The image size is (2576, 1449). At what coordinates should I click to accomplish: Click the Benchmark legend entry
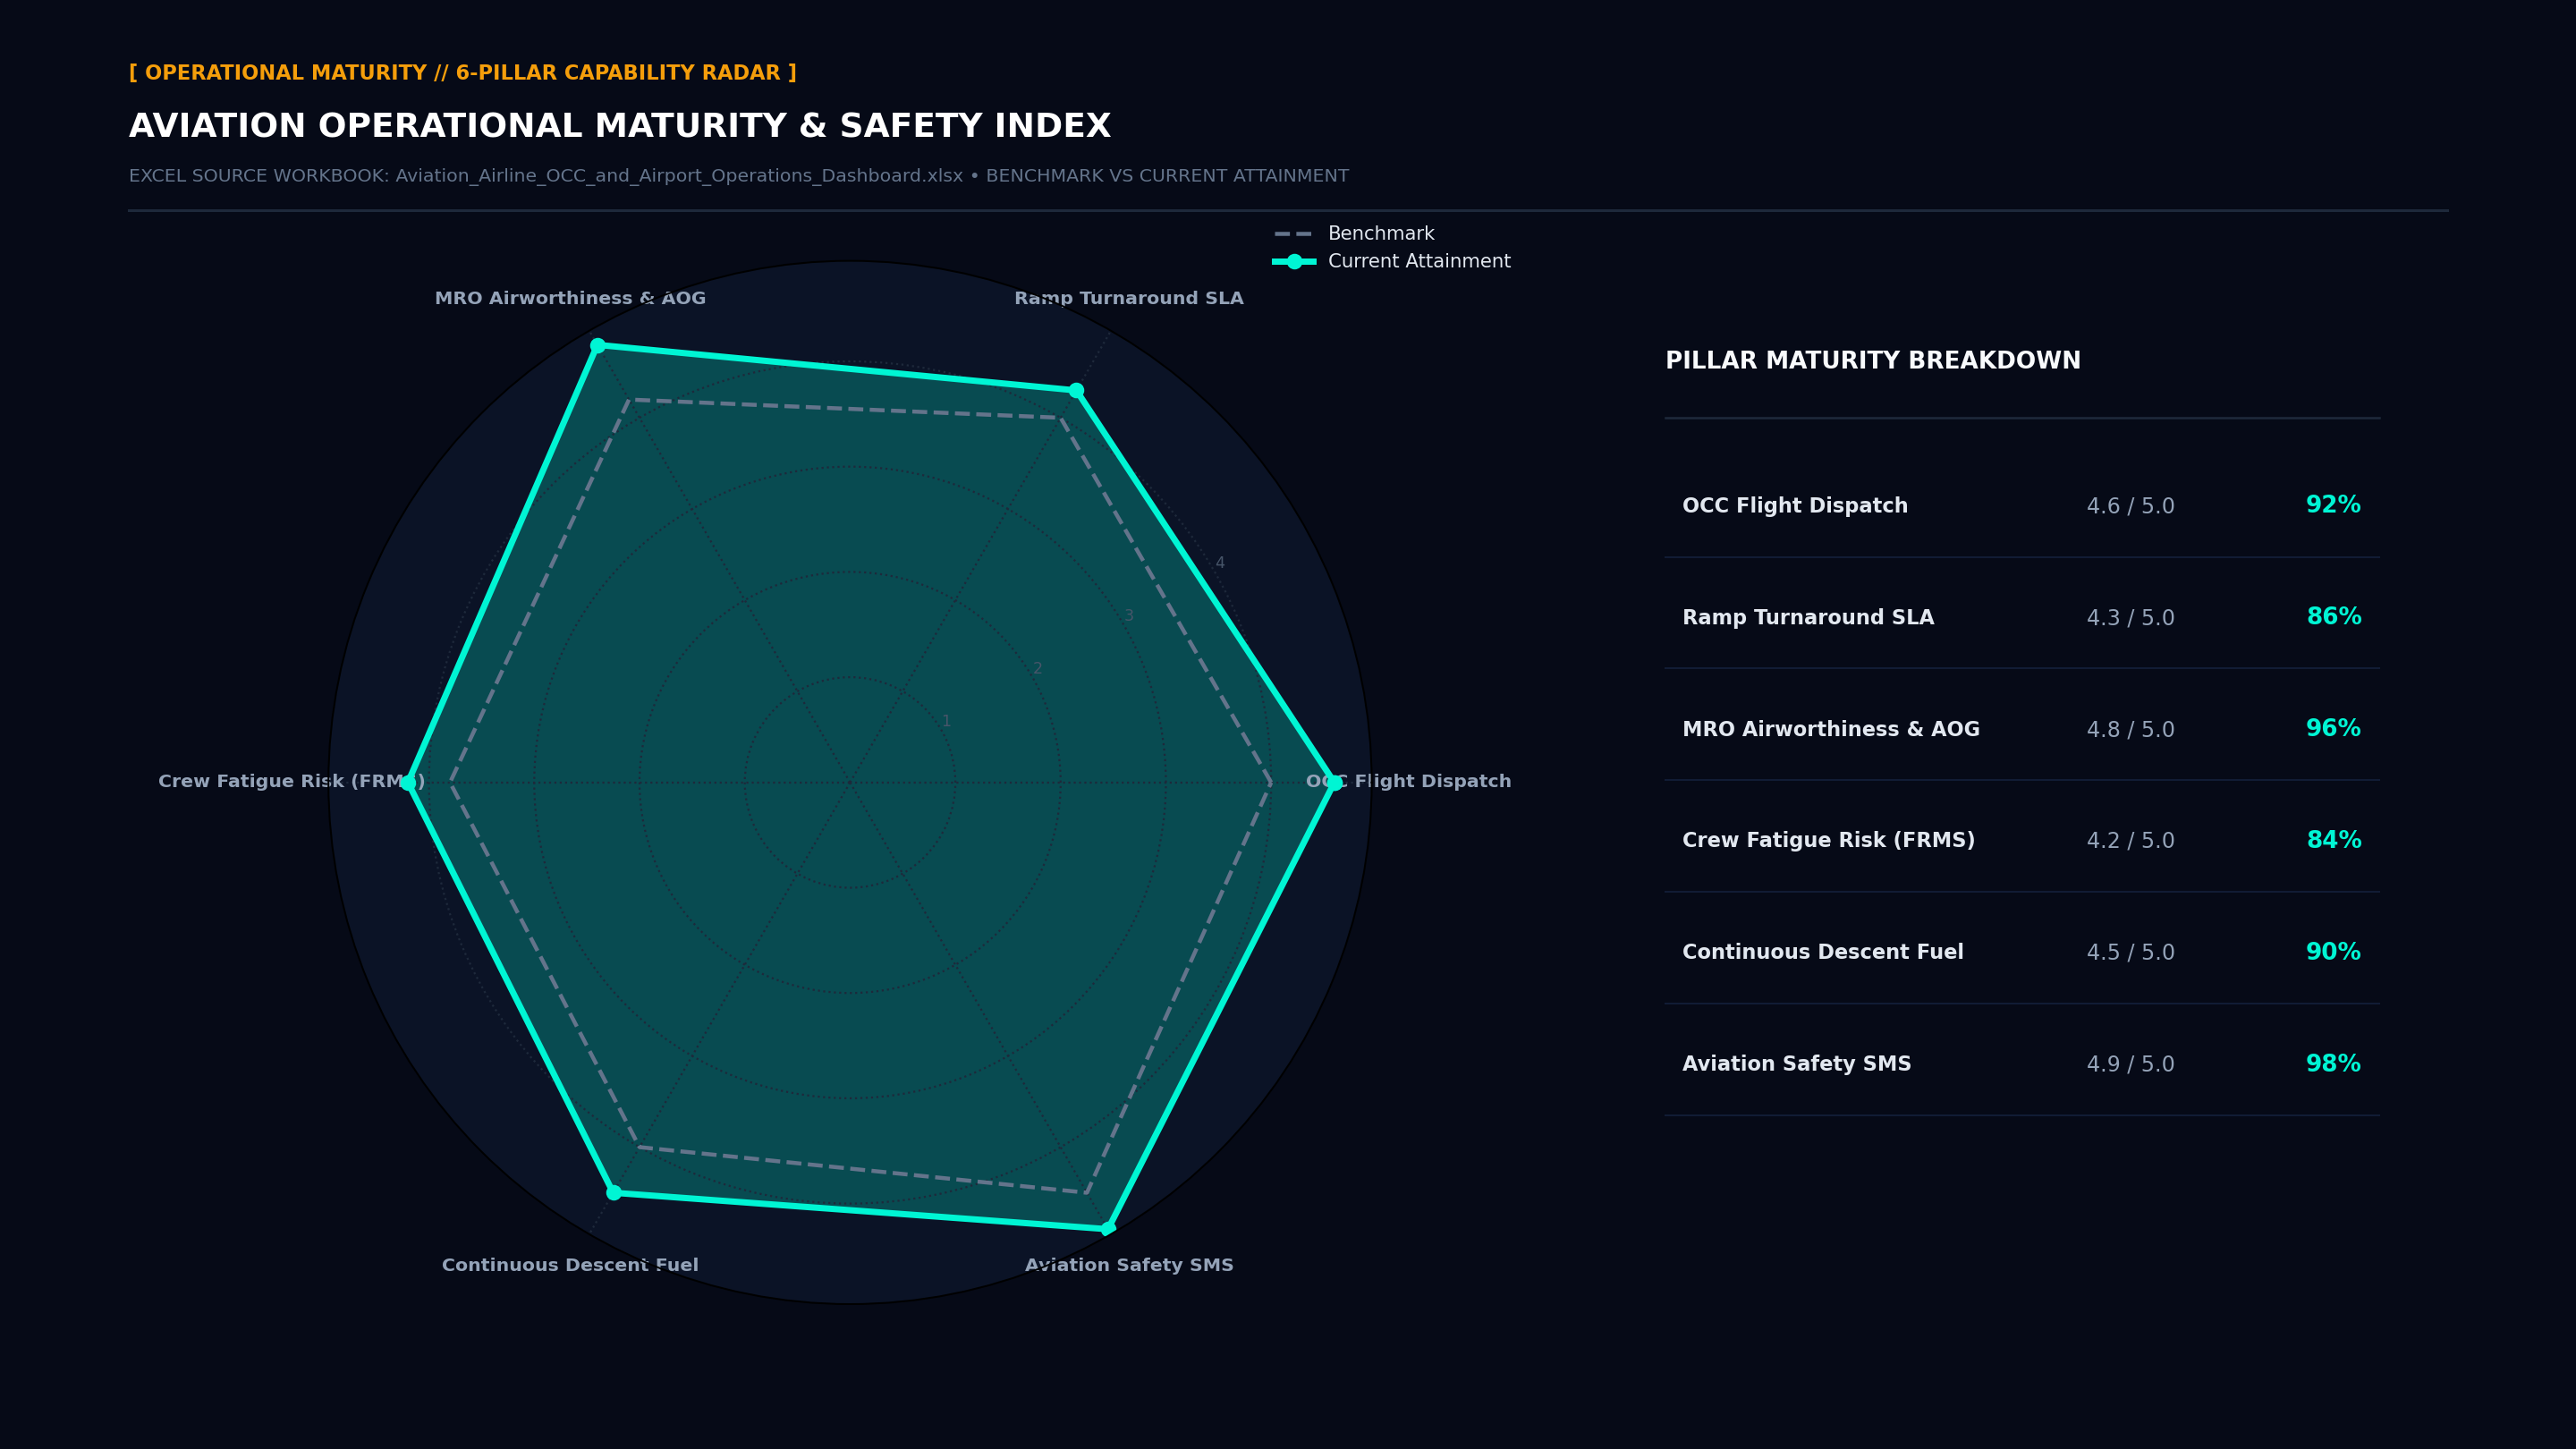1354,234
